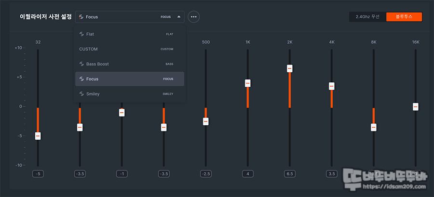Click the waveform icon in the preset combo box
The height and width of the screenshot is (197, 434).
81,17
